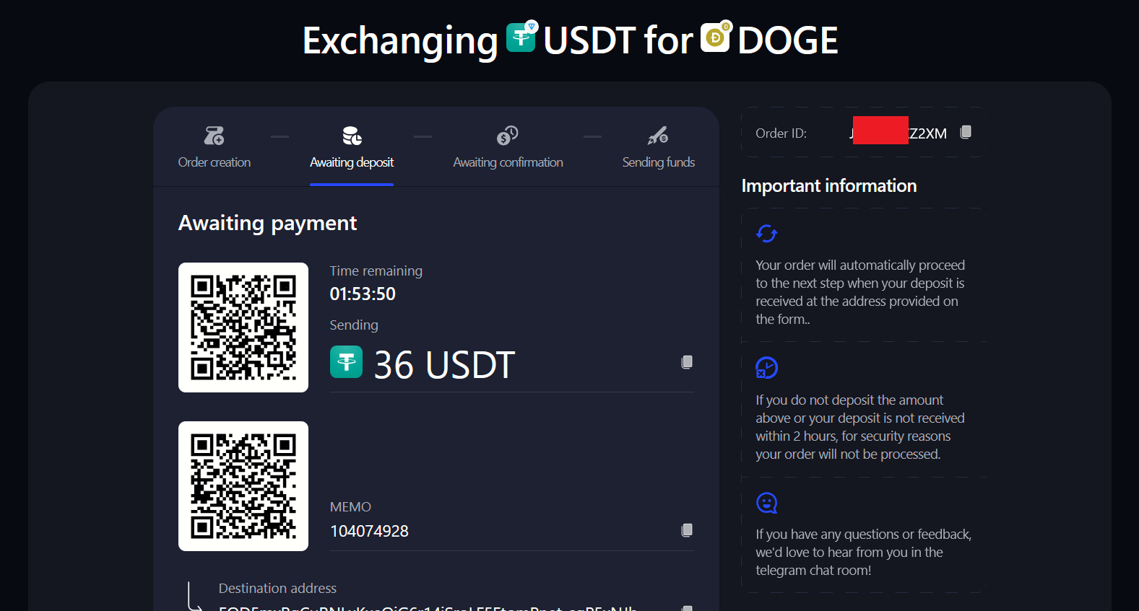Click the deposit within 2 hours warning paragraph
This screenshot has width=1139, height=611.
click(859, 427)
